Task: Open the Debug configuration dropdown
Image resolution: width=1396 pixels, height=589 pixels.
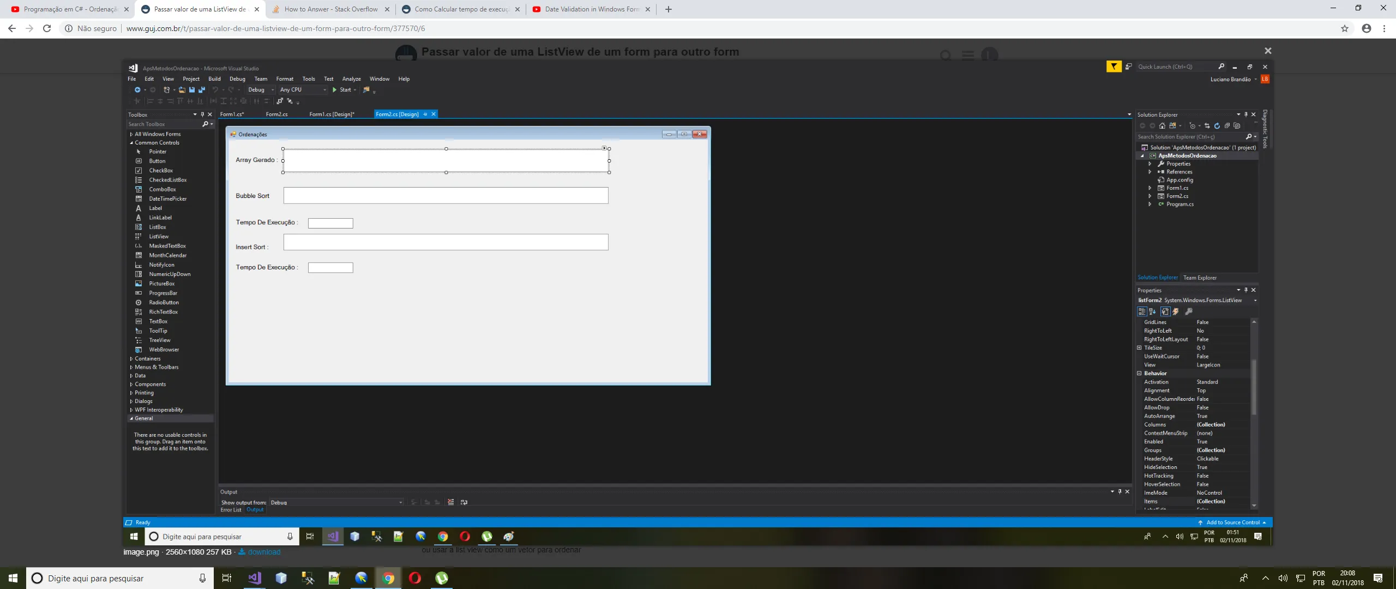Action: (272, 90)
